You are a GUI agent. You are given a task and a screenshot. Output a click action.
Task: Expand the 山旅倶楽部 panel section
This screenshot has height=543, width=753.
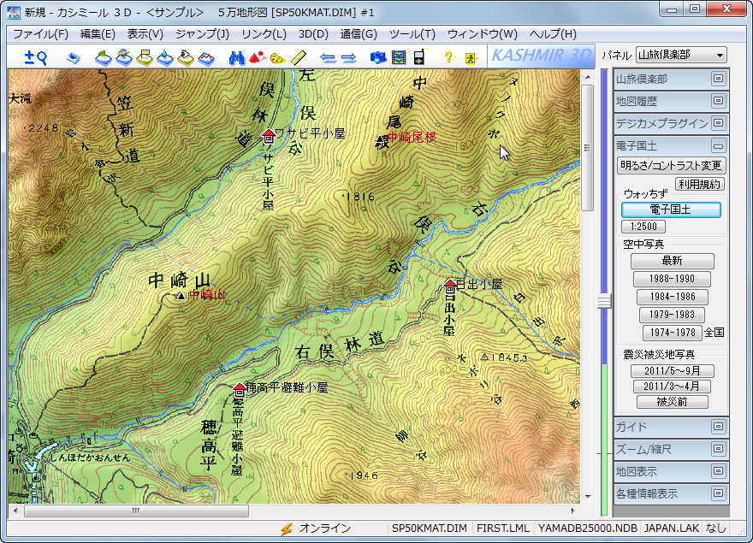pos(718,79)
